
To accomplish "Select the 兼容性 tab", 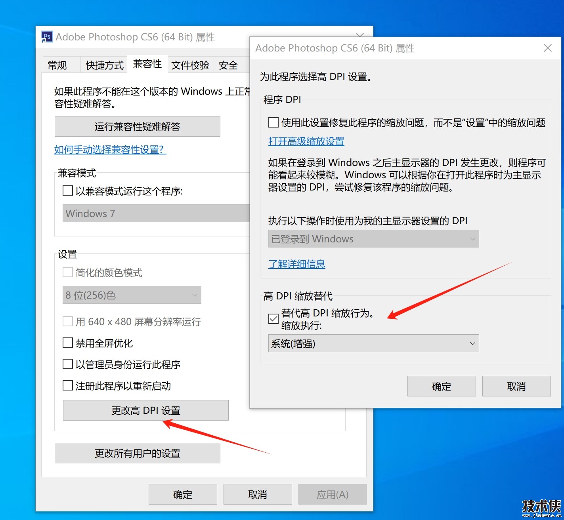I will pos(147,64).
